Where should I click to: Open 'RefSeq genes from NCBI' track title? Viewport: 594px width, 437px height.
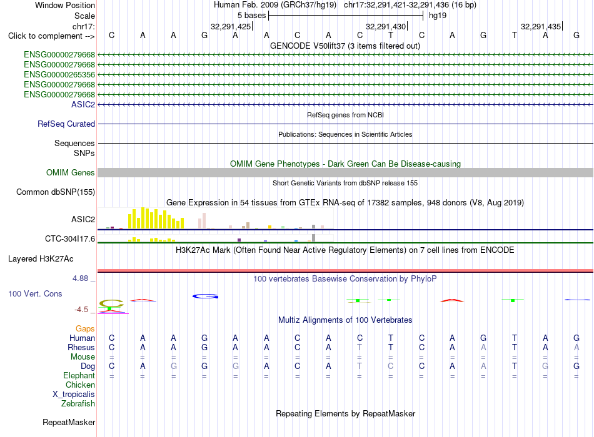click(x=345, y=115)
